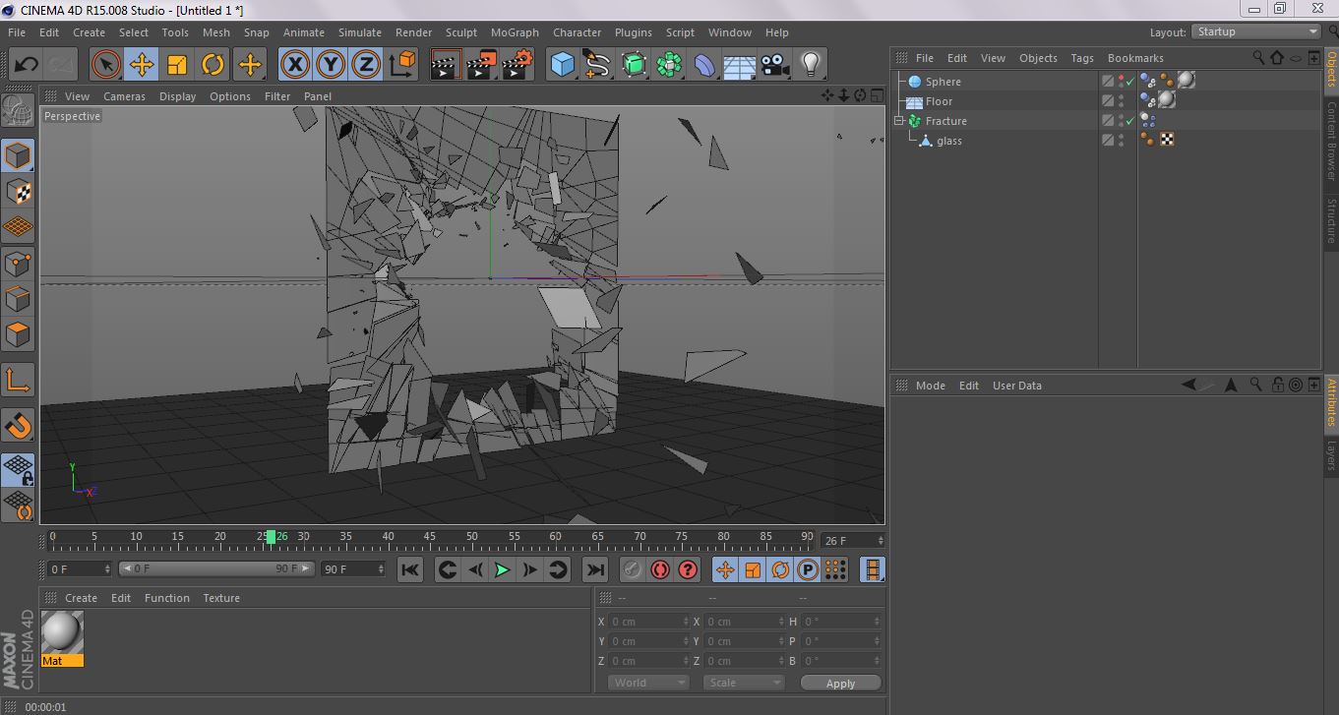
Task: Toggle parameter keyframe recording
Action: pos(808,569)
